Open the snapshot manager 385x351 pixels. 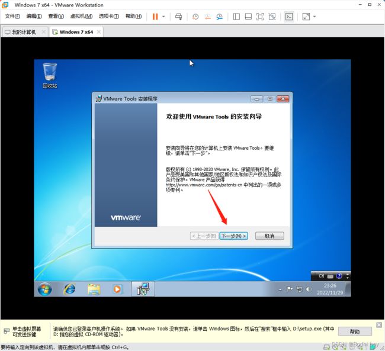[x=220, y=17]
